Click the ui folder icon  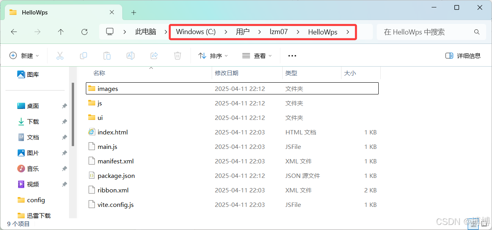[92, 118]
